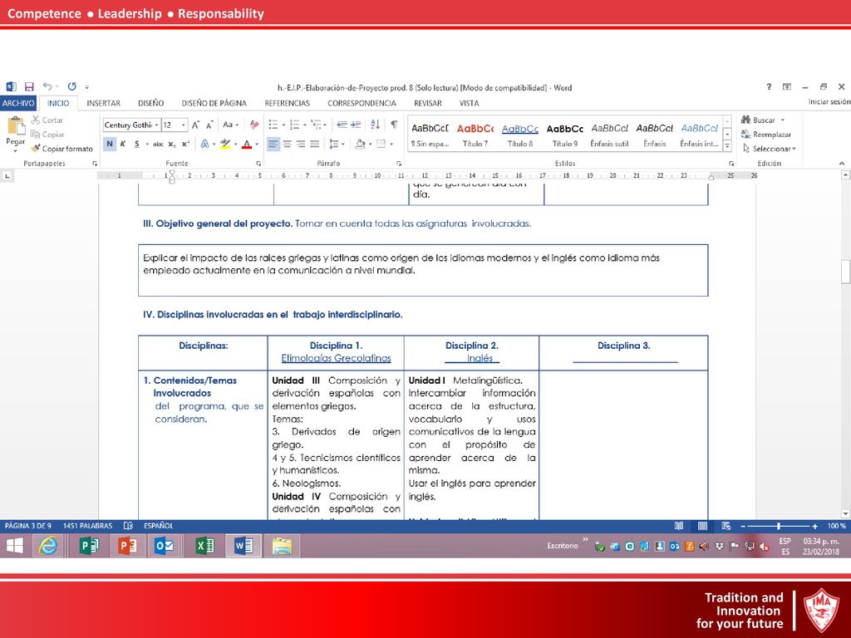Switch to the INSERTAR tab
The height and width of the screenshot is (638, 851).
[x=104, y=103]
